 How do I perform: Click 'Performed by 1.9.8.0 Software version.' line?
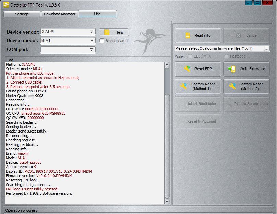[x=39, y=193]
